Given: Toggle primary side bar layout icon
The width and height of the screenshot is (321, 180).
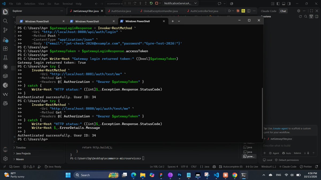Looking at the screenshot, I should click(278, 3).
